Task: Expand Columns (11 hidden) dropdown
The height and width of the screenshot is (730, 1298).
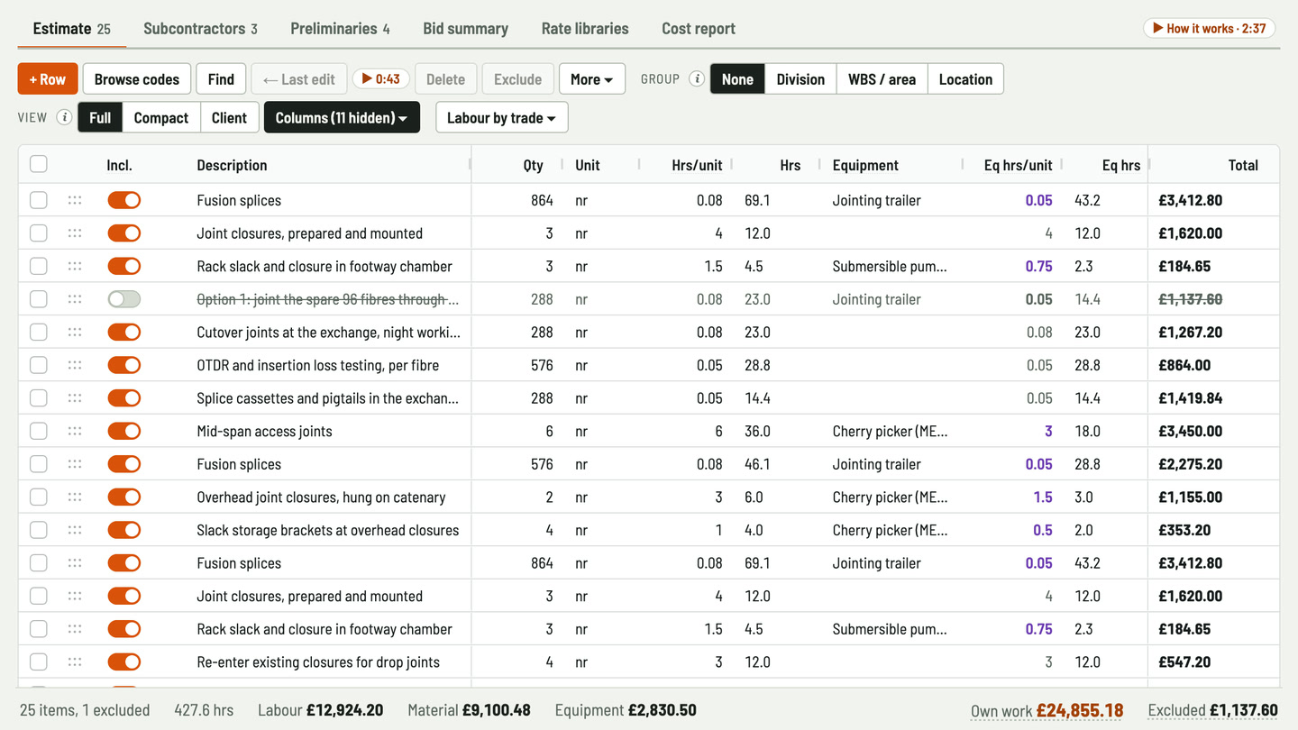Action: coord(342,117)
